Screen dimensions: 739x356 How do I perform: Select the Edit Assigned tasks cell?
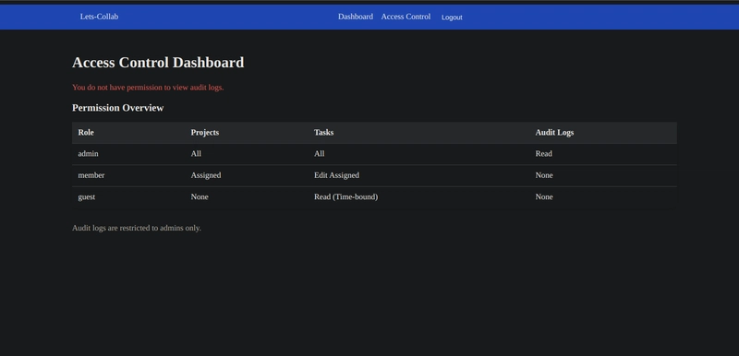coord(336,175)
